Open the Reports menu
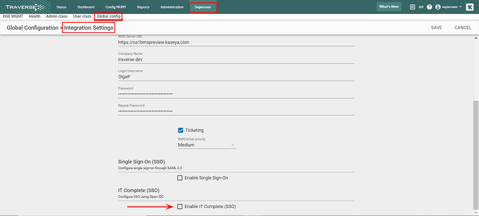Viewport: 479px width, 216px height. pos(143,7)
